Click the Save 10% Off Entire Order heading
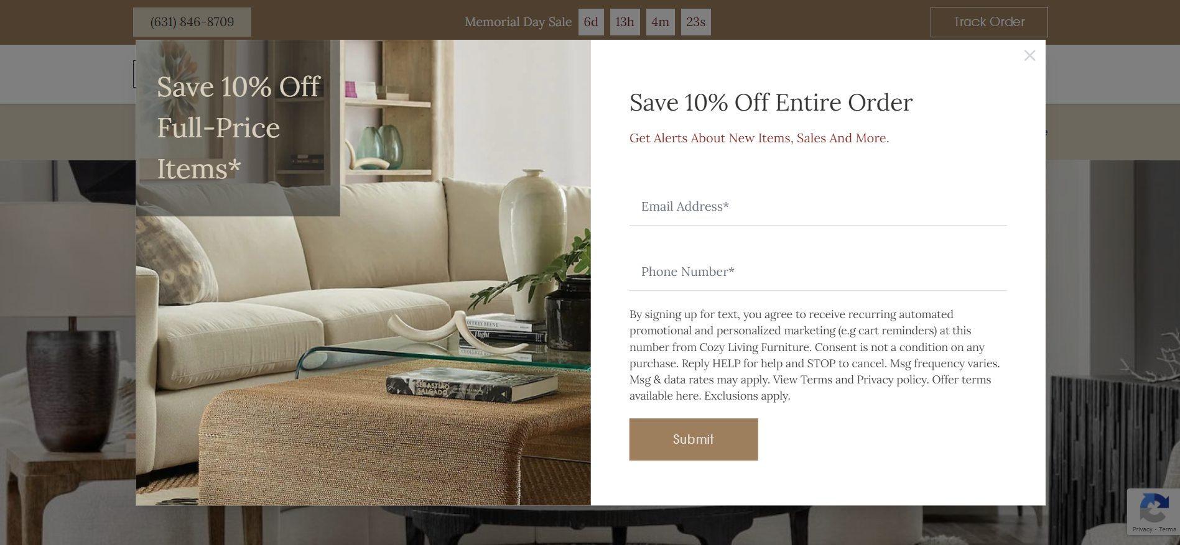The width and height of the screenshot is (1180, 545). (x=771, y=103)
